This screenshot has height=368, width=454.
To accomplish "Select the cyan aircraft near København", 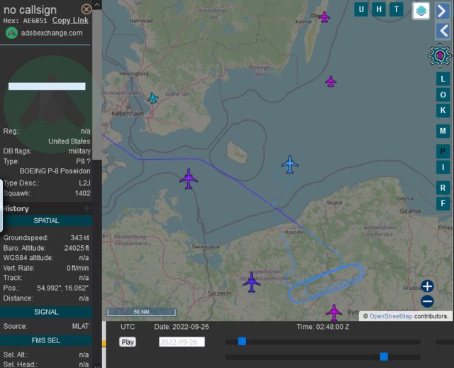I will (x=153, y=98).
